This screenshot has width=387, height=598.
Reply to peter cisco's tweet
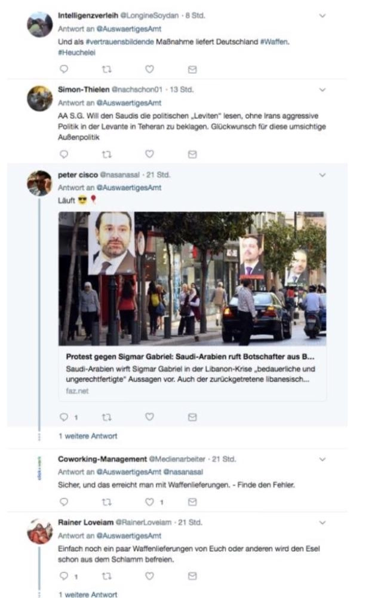(64, 417)
